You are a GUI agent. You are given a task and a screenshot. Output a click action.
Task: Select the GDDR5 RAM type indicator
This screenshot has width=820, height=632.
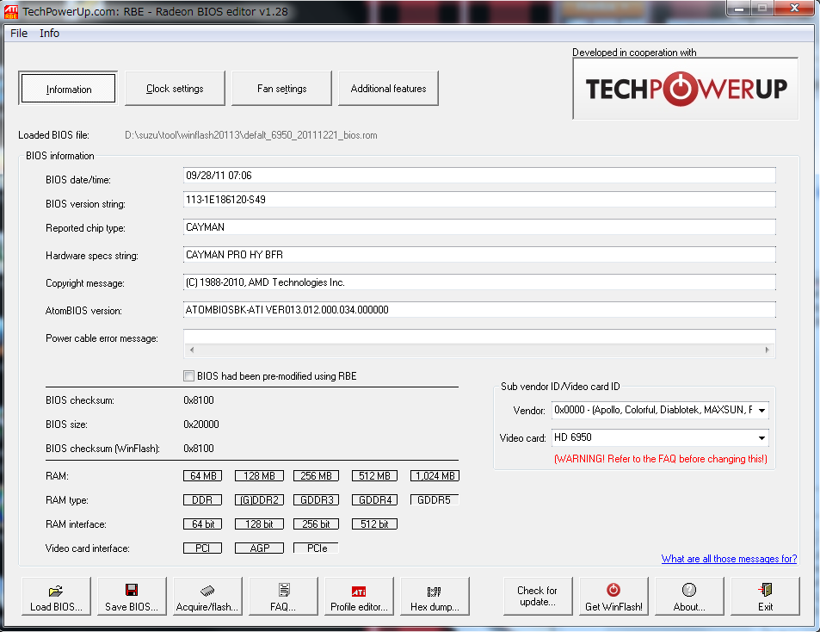click(434, 499)
